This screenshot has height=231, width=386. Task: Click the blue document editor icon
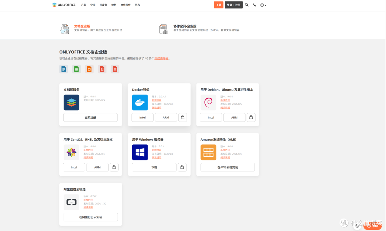click(x=64, y=69)
